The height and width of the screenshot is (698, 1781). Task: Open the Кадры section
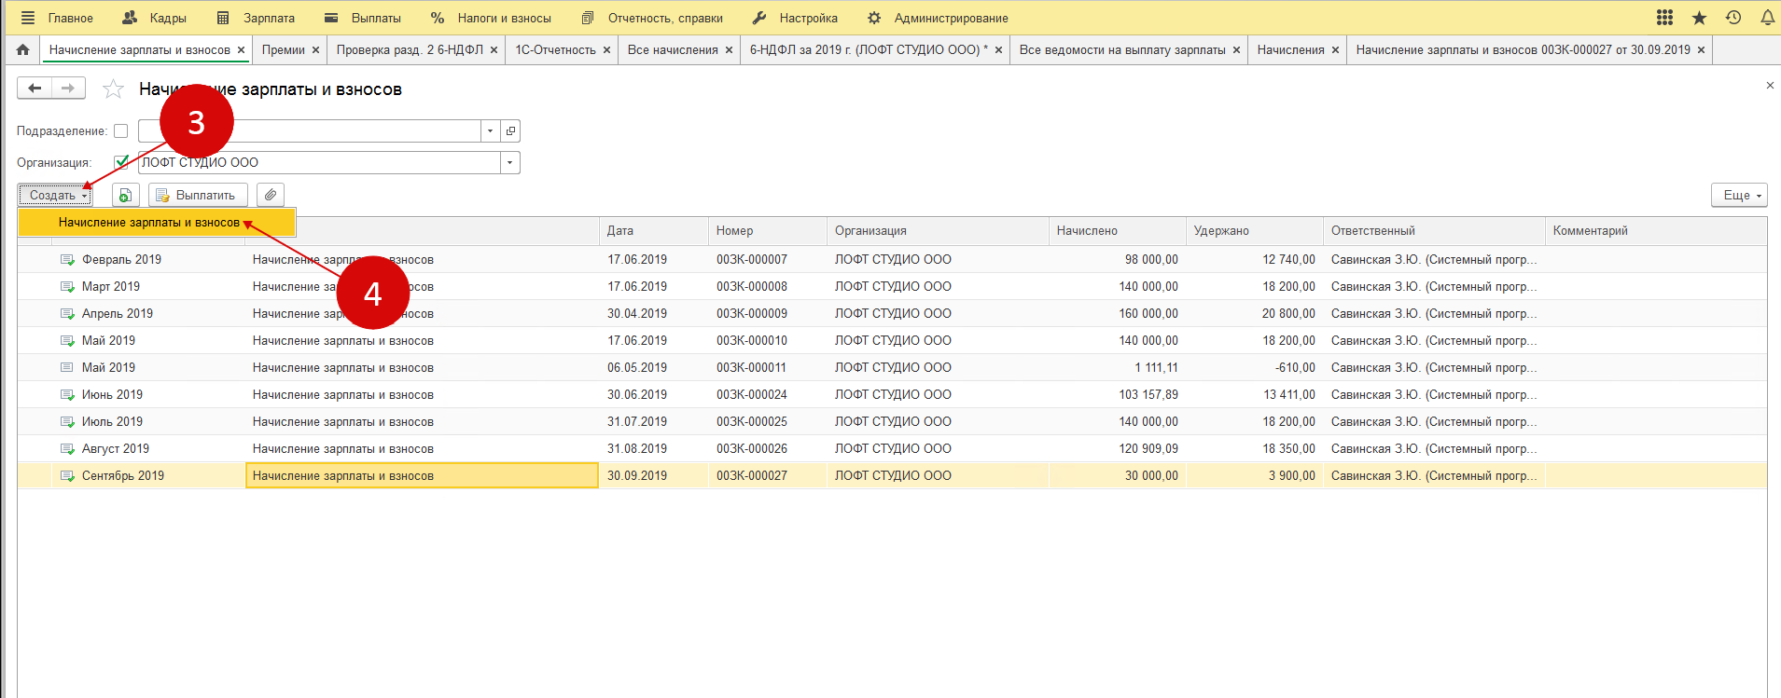tap(155, 18)
